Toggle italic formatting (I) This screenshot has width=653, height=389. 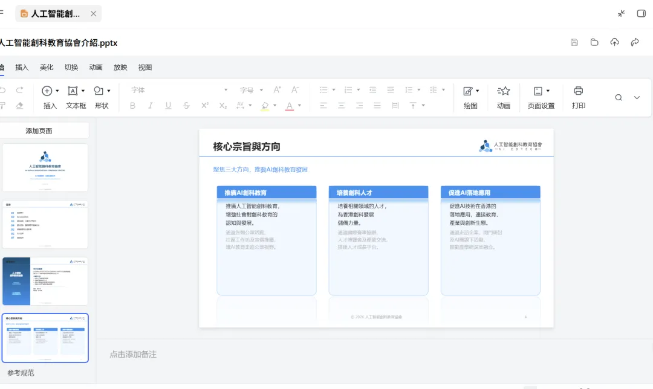click(x=151, y=106)
